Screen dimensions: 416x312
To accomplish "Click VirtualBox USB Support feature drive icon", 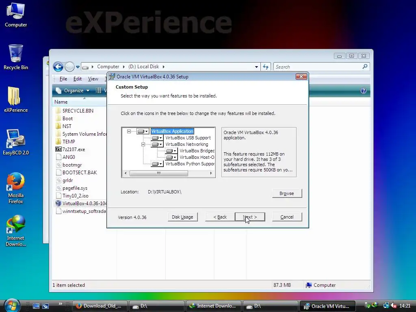I will tap(157, 138).
